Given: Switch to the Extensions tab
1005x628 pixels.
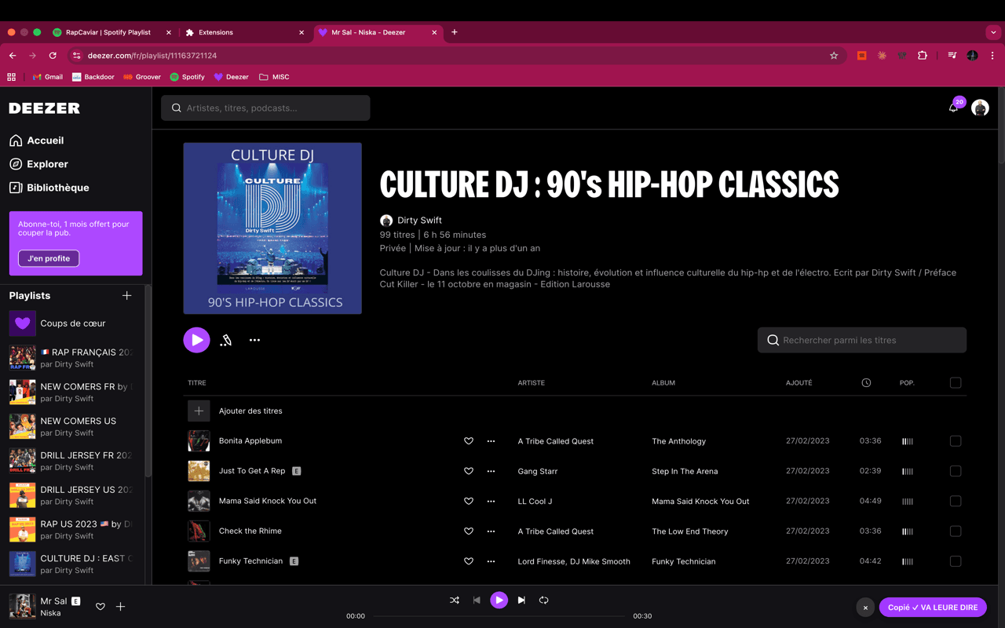Looking at the screenshot, I should point(245,32).
